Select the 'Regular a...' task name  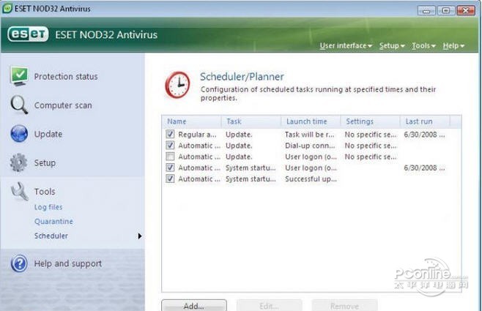pyautogui.click(x=197, y=135)
